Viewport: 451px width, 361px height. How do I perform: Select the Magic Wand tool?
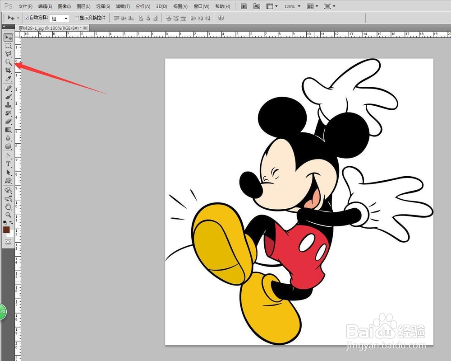tap(8, 62)
